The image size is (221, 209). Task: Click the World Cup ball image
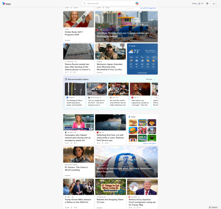click(x=126, y=162)
